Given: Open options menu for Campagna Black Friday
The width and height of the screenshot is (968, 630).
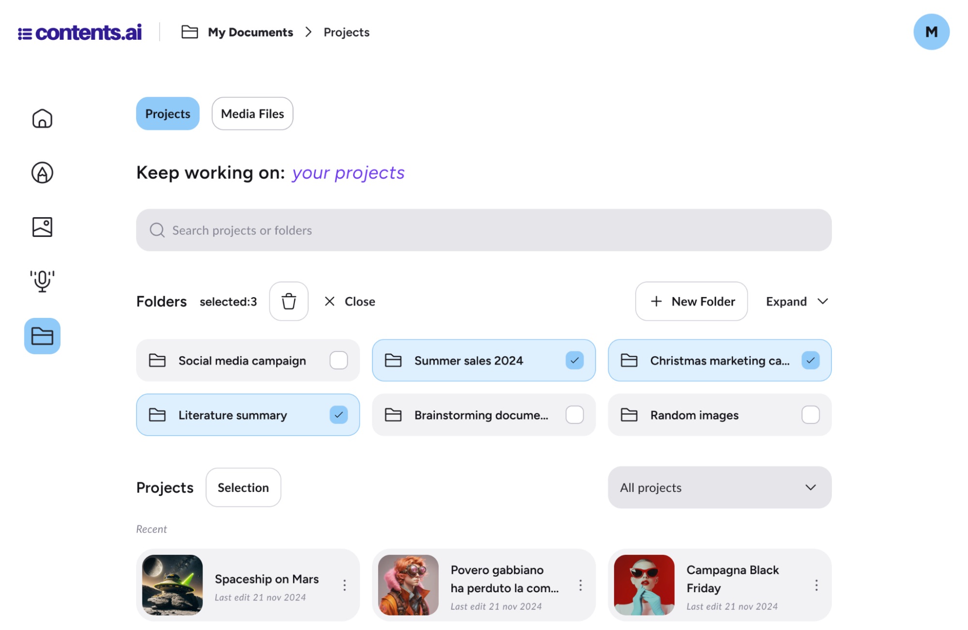Looking at the screenshot, I should click(816, 585).
